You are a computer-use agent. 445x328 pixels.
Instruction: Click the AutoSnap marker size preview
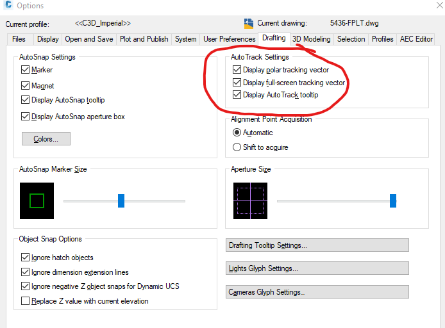click(37, 201)
